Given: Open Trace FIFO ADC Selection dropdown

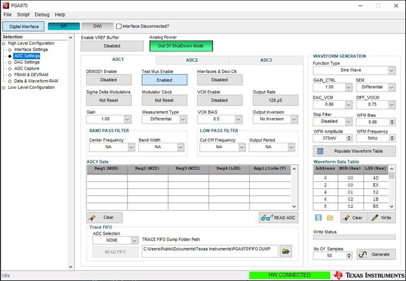Looking at the screenshot, I should click(x=134, y=240).
